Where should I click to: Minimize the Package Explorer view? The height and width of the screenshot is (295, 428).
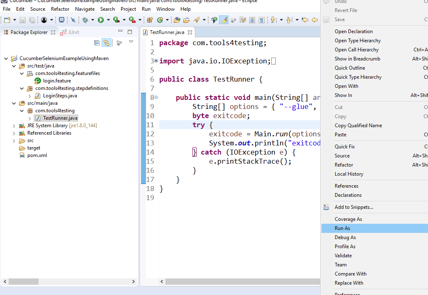120,31
